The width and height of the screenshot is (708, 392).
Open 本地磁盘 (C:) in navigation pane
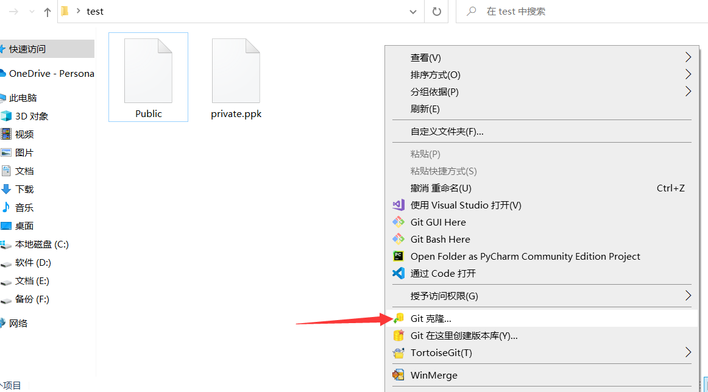pyautogui.click(x=41, y=244)
